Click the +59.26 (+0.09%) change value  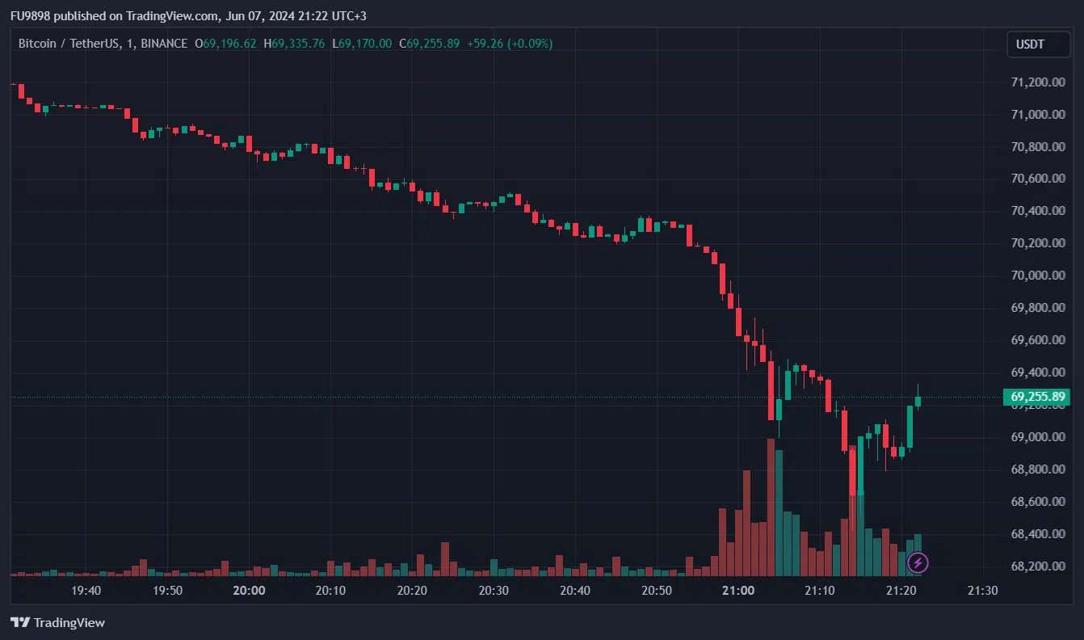(x=510, y=44)
